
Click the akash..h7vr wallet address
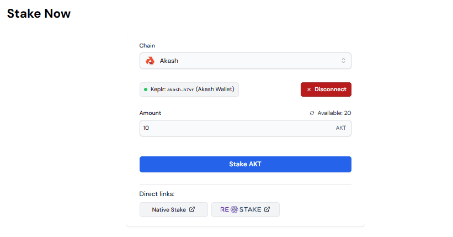pos(180,89)
